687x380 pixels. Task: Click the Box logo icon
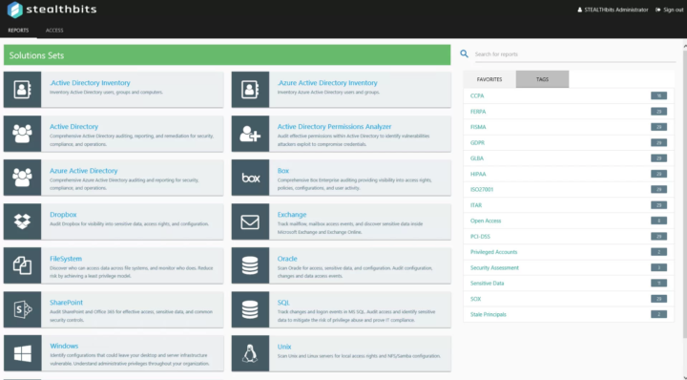pos(250,178)
